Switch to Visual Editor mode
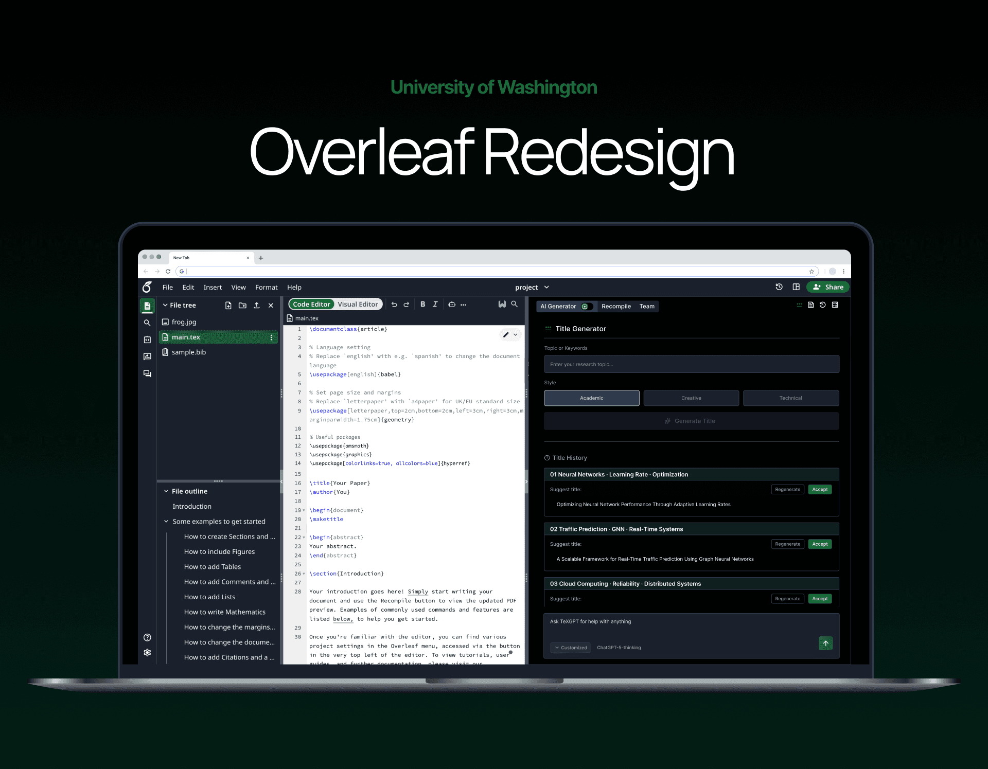 (358, 304)
